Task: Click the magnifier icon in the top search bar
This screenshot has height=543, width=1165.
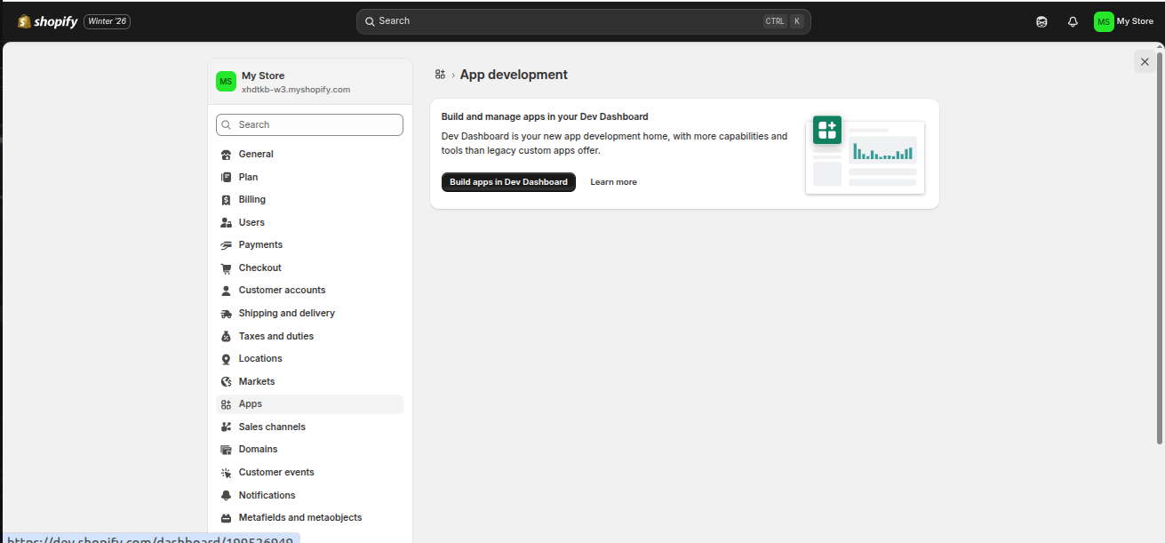Action: (x=370, y=20)
